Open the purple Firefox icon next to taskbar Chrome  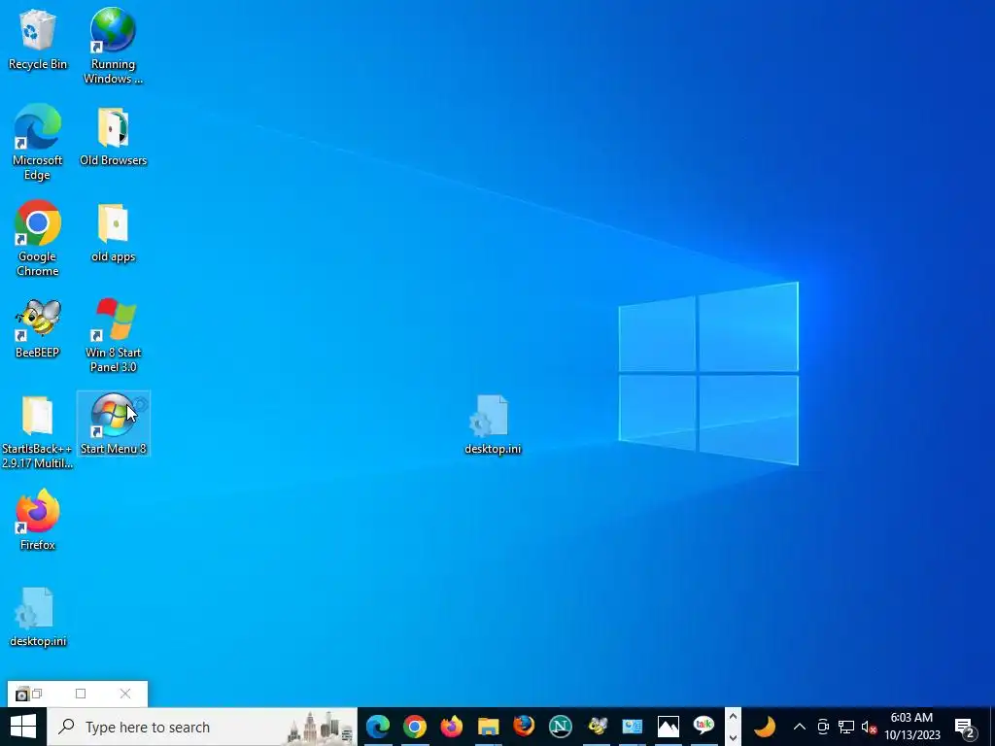tap(451, 727)
